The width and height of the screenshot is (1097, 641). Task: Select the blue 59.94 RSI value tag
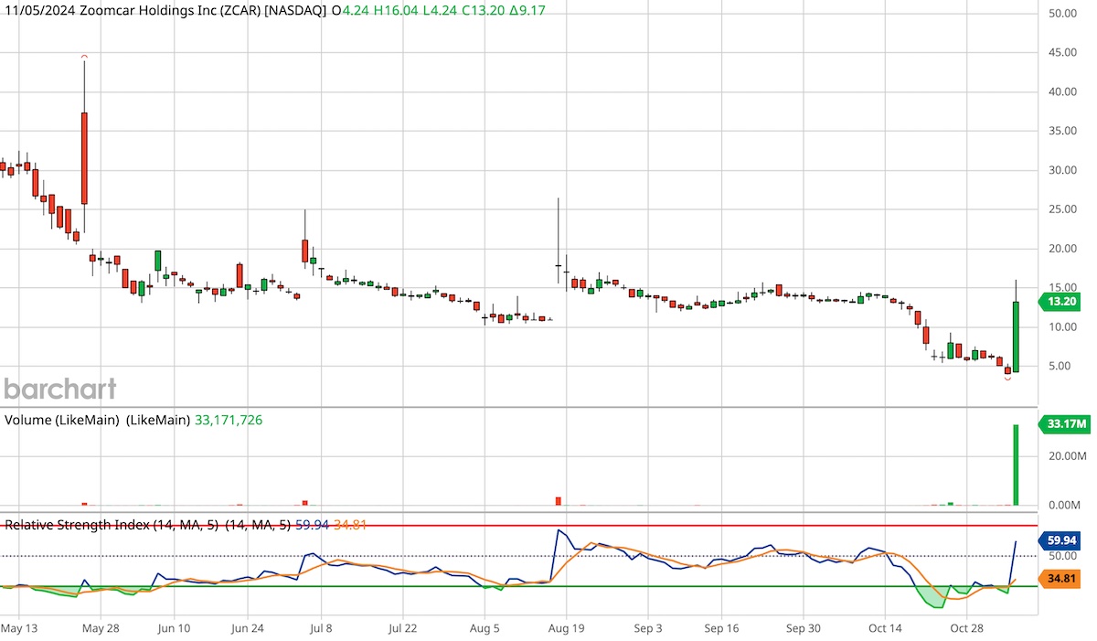(1060, 540)
